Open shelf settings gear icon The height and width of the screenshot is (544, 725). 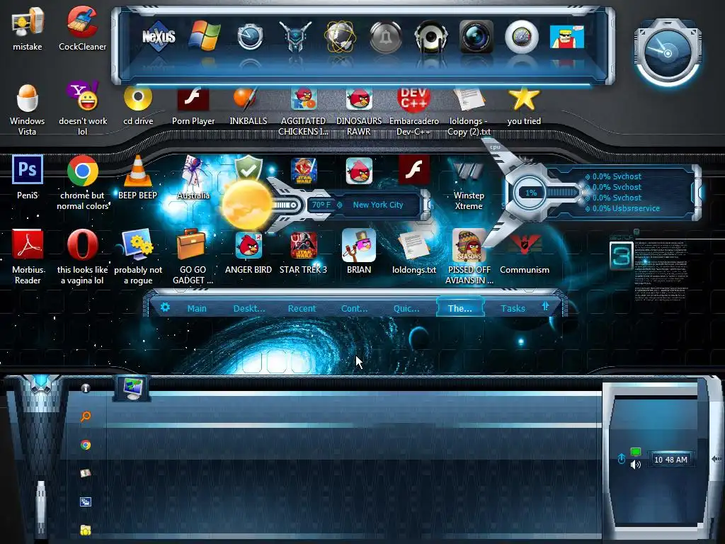[x=165, y=307]
